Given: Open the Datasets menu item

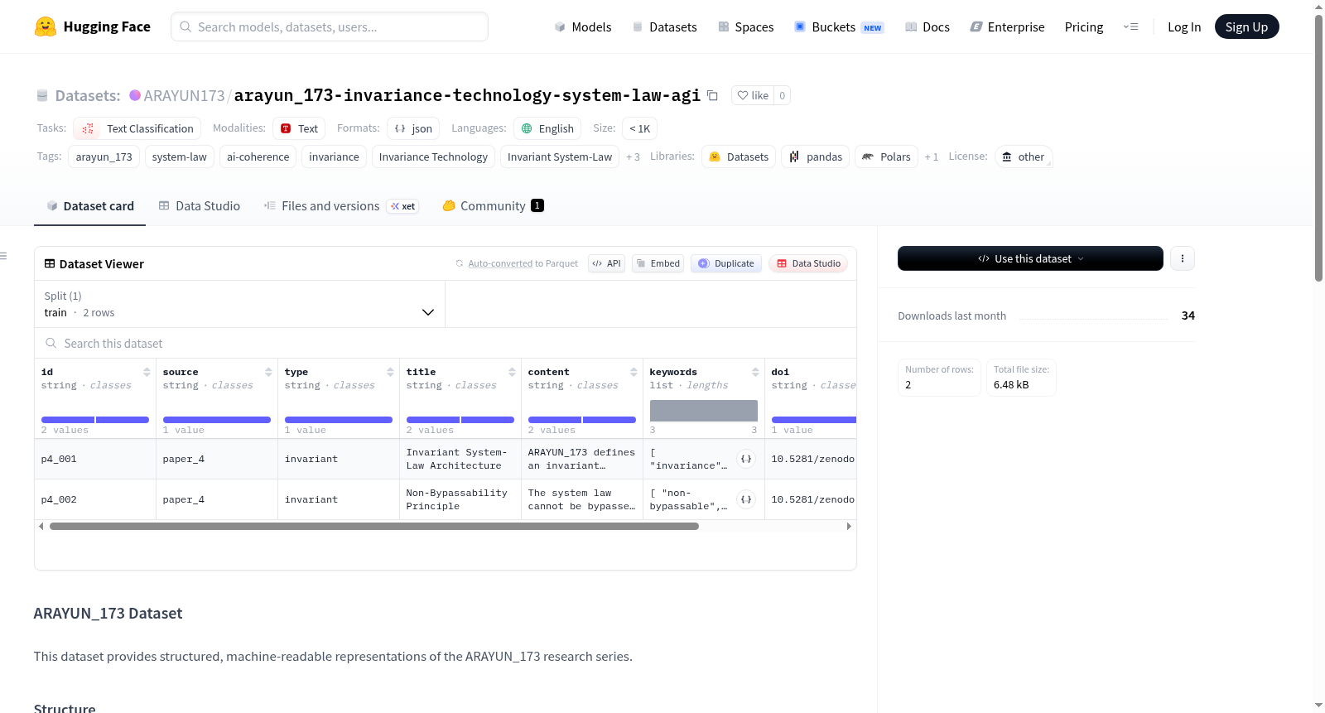Looking at the screenshot, I should (664, 26).
